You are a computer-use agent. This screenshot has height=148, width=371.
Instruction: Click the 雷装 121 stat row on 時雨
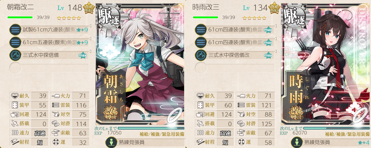[255, 105]
